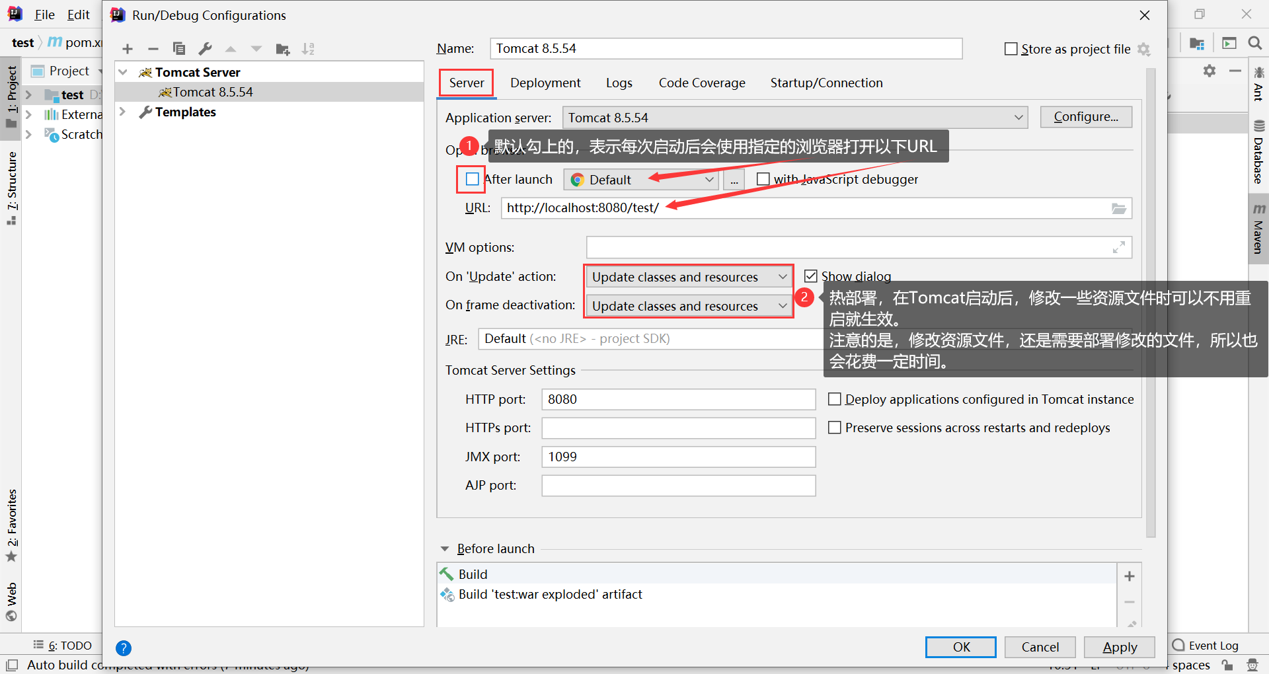Click OK button
The width and height of the screenshot is (1269, 674).
tap(961, 647)
